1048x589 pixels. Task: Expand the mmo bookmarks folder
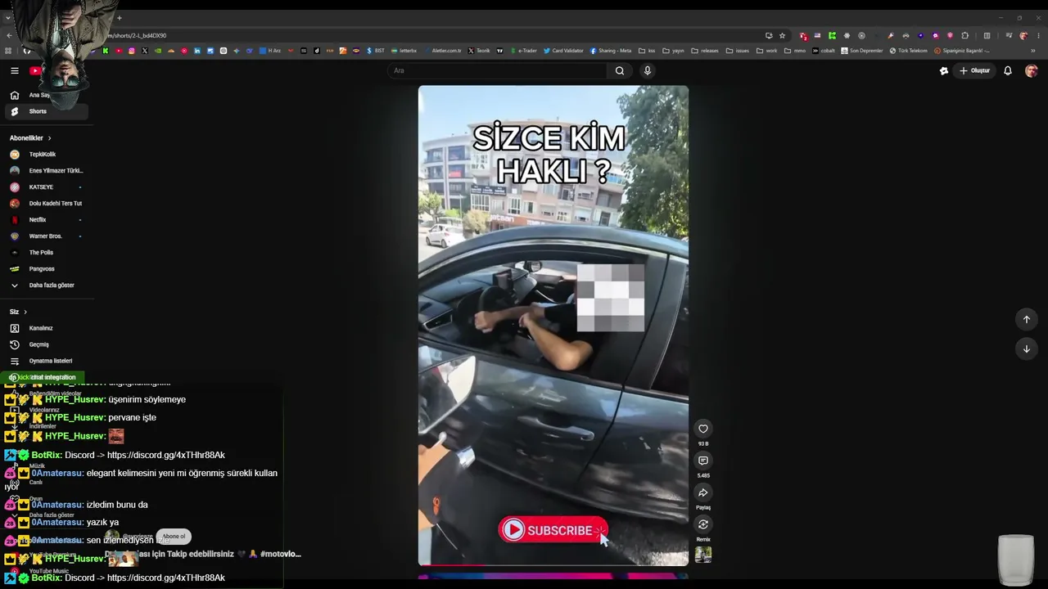point(795,51)
